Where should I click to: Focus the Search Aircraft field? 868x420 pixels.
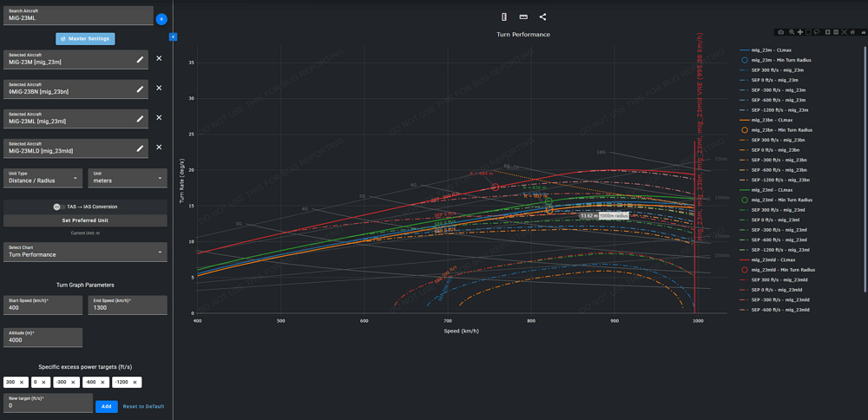(78, 16)
